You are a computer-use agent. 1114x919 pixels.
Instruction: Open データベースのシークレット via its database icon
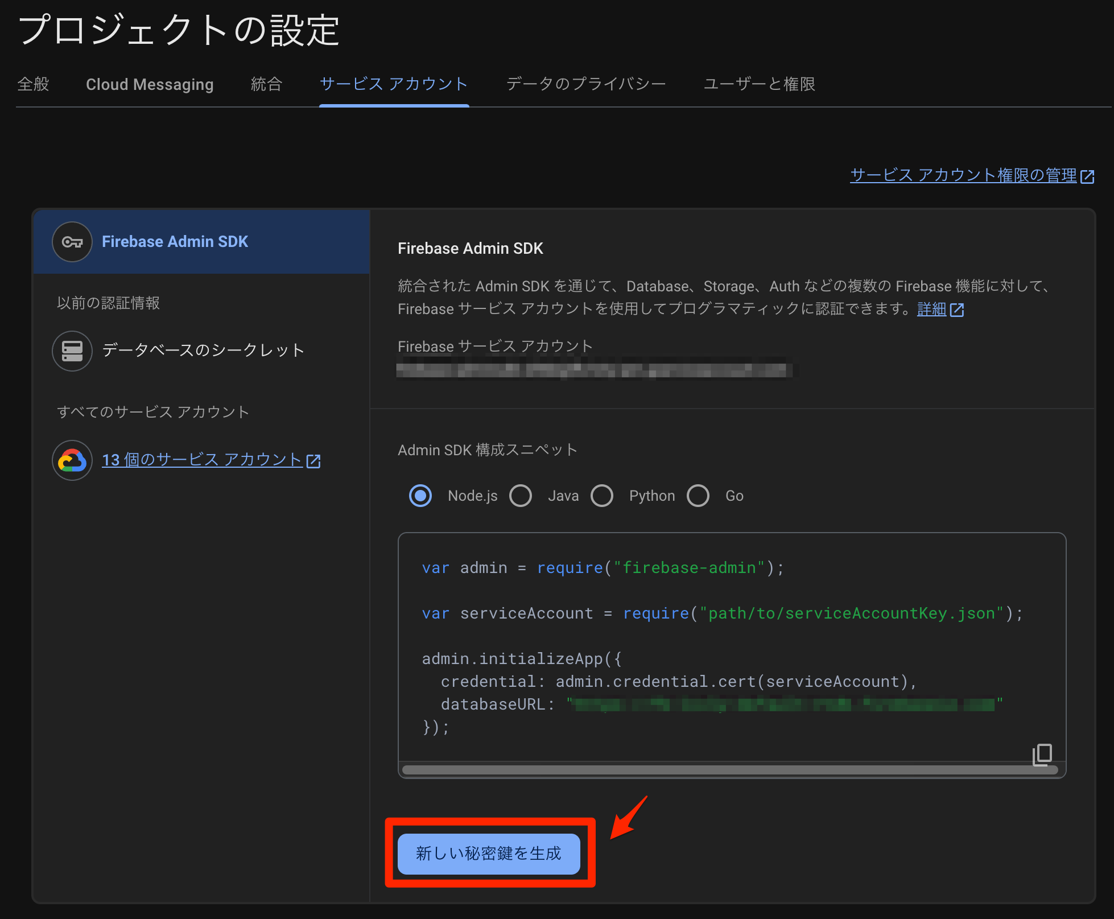[72, 351]
